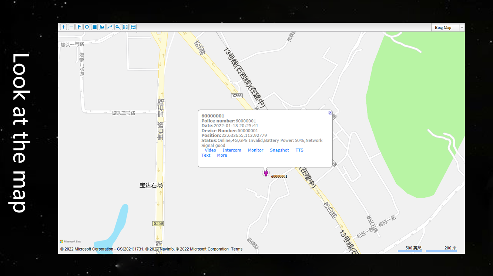Select the polygon drawing tool
Viewport: 493px width, 276px height.
(102, 27)
